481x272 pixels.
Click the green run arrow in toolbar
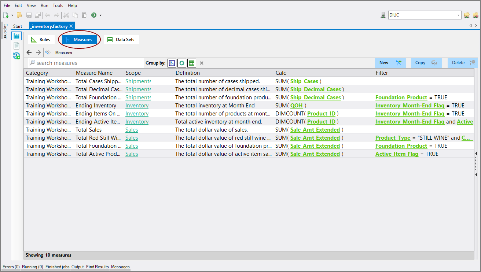tap(94, 15)
